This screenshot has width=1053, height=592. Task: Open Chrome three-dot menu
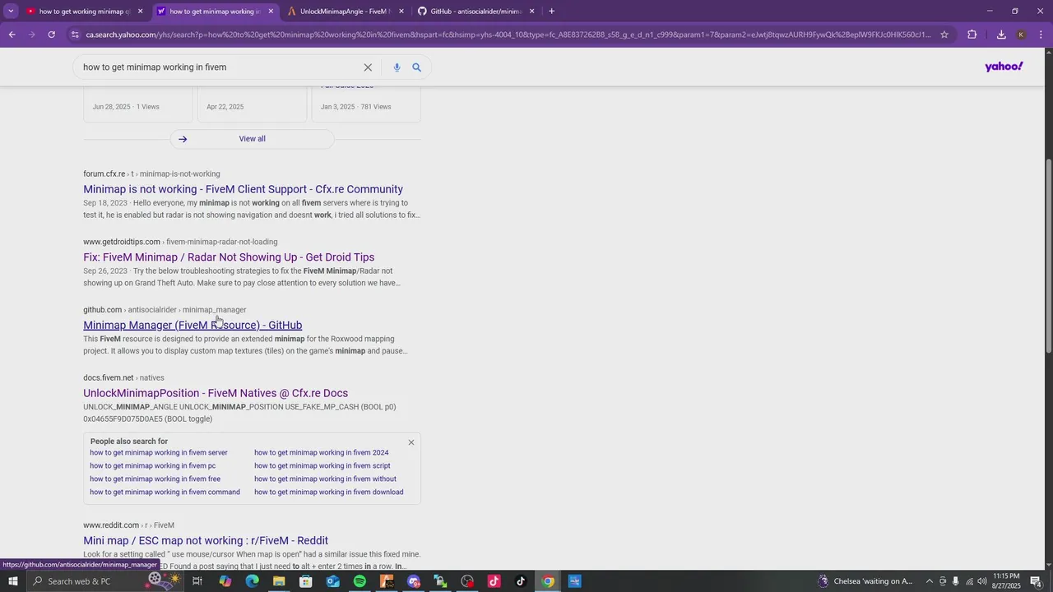click(1041, 35)
